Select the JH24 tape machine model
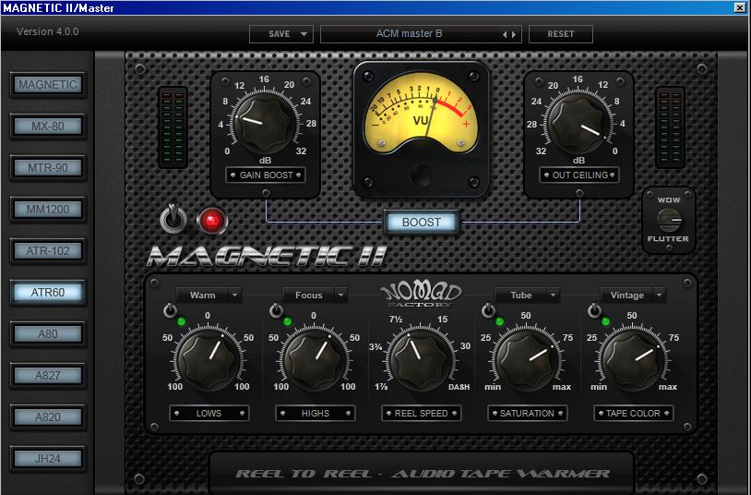 (x=48, y=459)
